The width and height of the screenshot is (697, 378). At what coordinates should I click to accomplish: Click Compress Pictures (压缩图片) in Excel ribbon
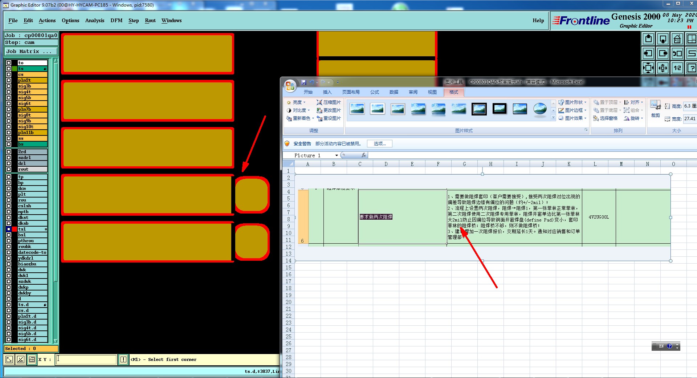coord(329,102)
